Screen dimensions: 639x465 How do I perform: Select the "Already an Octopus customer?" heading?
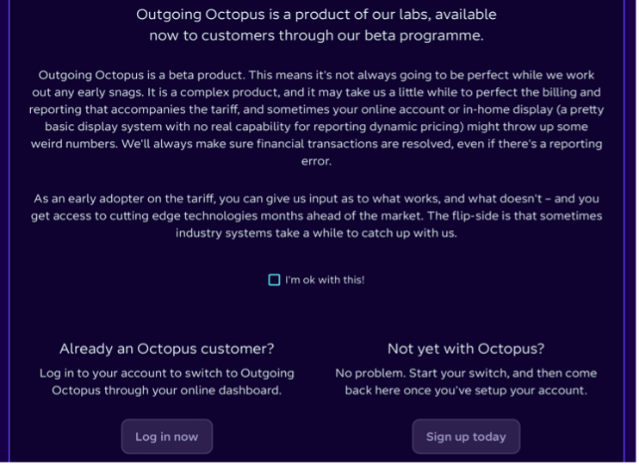(x=167, y=350)
